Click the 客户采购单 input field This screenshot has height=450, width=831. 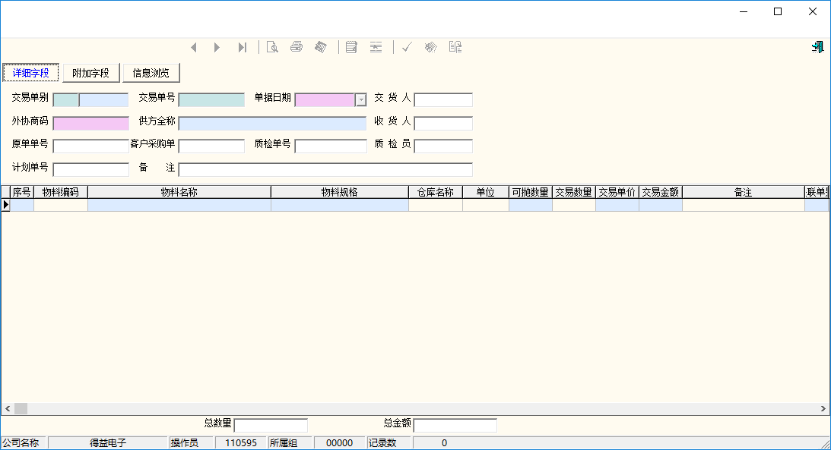pos(211,146)
